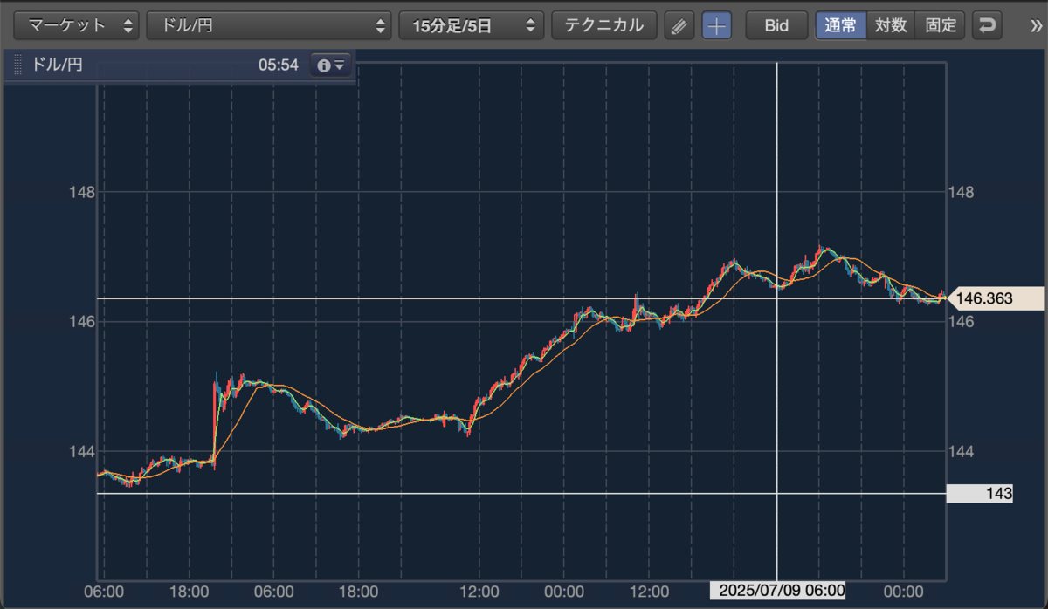Open the info dropdown in ドル/円 panel

tap(331, 65)
